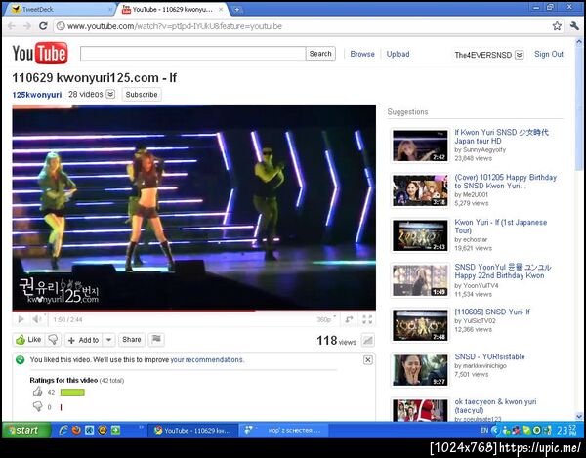Click the echoster uploader name

[474, 239]
